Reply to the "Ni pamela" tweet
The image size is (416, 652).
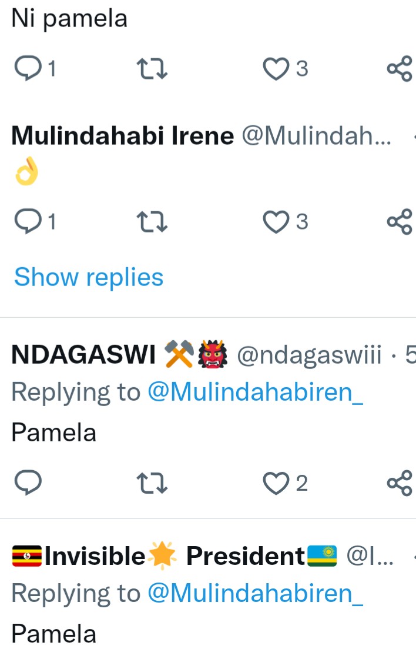tap(27, 69)
